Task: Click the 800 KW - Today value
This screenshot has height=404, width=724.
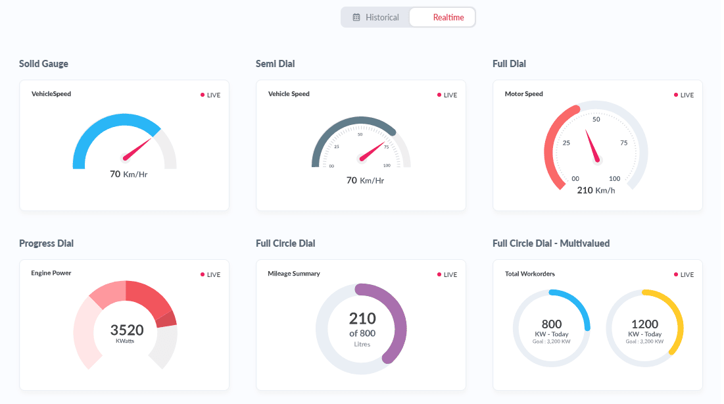Action: pyautogui.click(x=551, y=330)
